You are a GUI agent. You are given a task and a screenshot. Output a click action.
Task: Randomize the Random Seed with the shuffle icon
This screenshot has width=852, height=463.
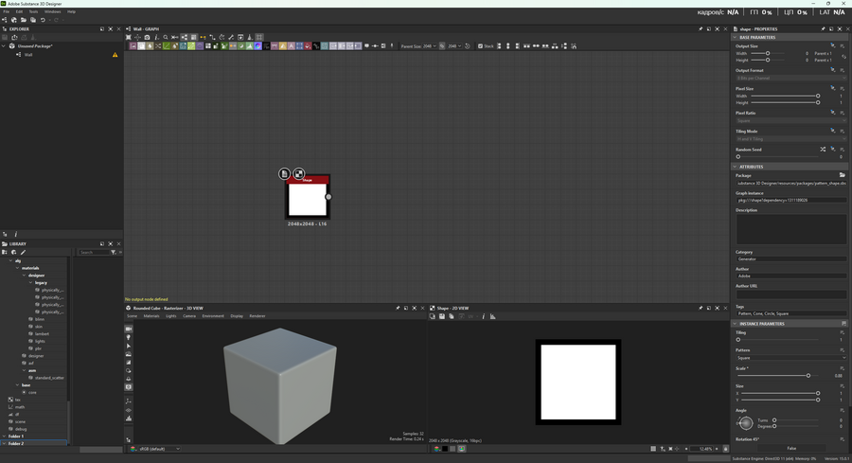822,149
